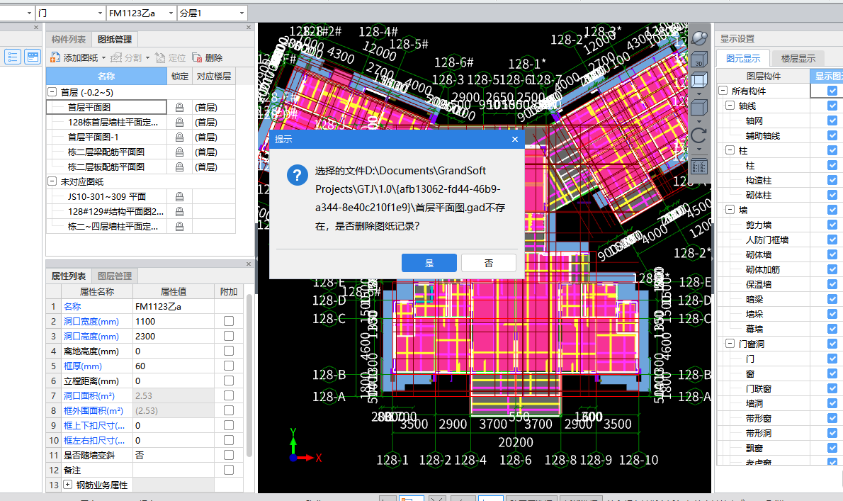Switch to 图元显示 tab
The width and height of the screenshot is (843, 501).
743,58
